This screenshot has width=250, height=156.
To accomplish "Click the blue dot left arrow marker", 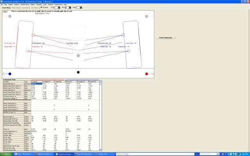I will [10, 74].
